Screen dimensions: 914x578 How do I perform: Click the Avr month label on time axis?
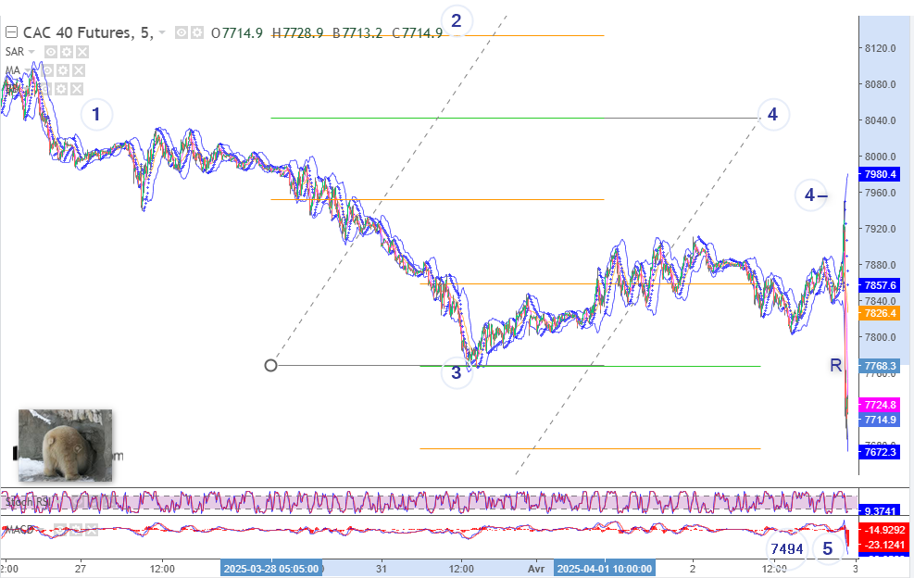[536, 569]
